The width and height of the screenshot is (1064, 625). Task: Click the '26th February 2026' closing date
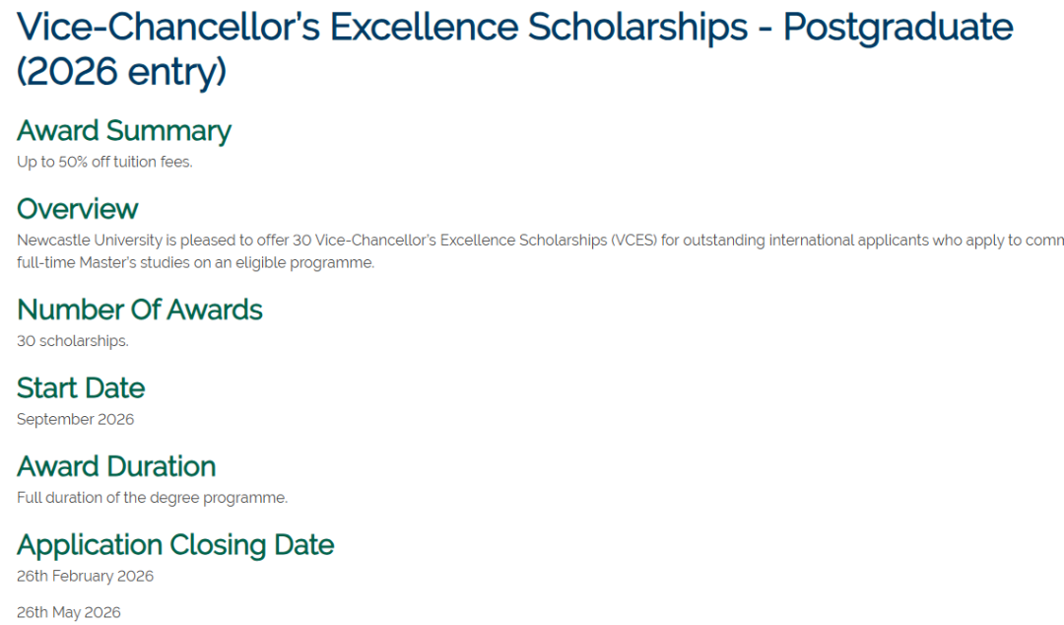point(86,576)
